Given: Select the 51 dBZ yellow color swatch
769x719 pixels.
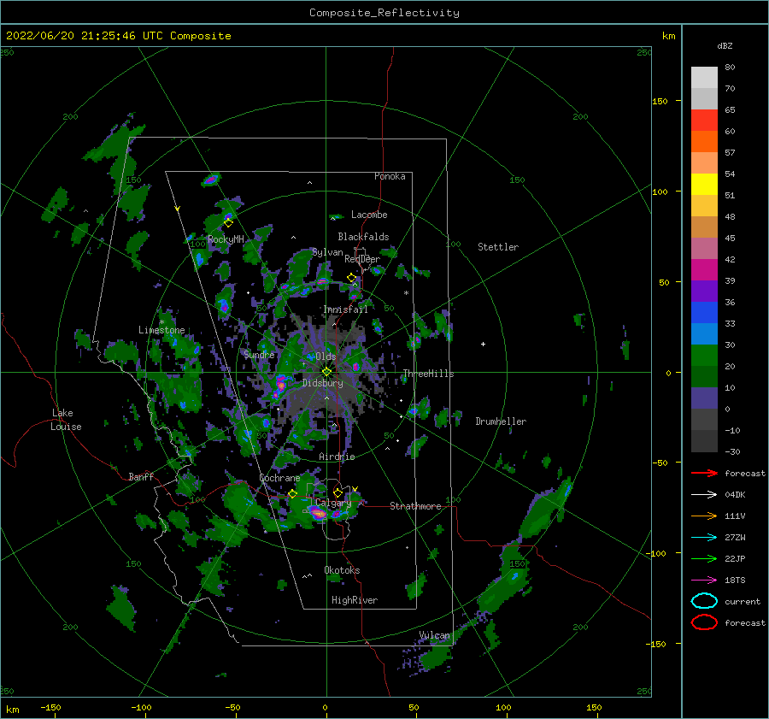Looking at the screenshot, I should coord(704,184).
